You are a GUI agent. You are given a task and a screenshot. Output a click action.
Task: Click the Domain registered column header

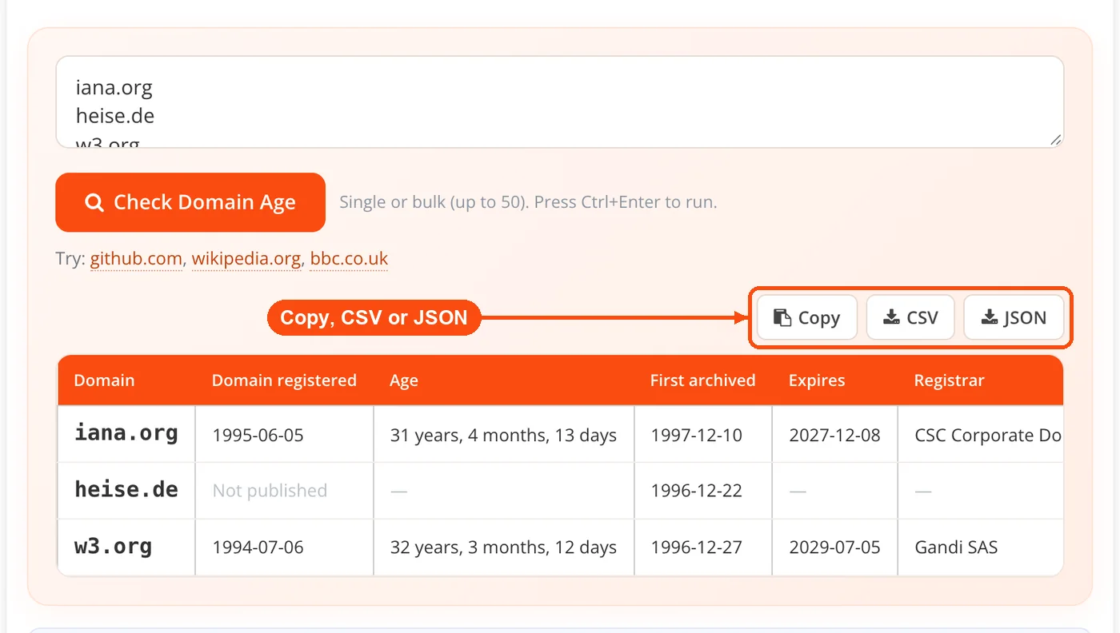[284, 380]
